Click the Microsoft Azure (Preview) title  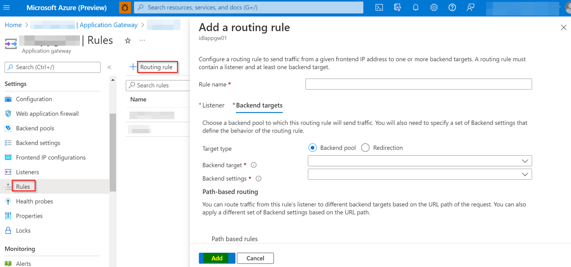click(67, 8)
